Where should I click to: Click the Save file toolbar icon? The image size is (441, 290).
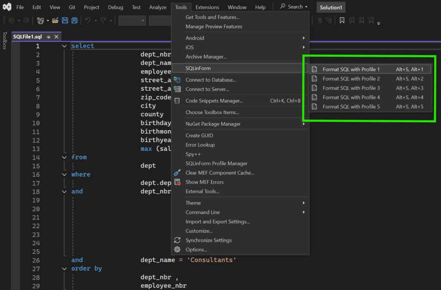(65, 20)
